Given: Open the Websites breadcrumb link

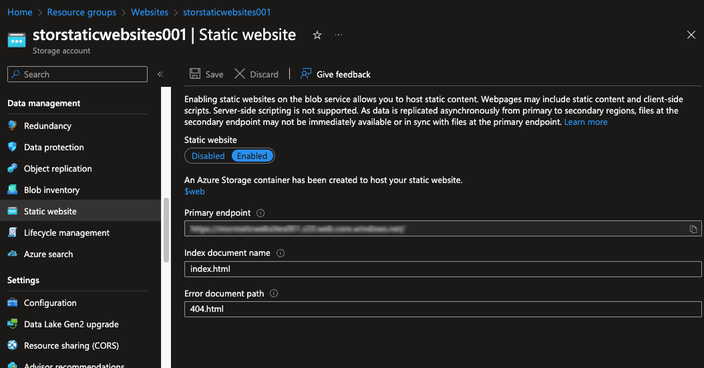Looking at the screenshot, I should 150,12.
